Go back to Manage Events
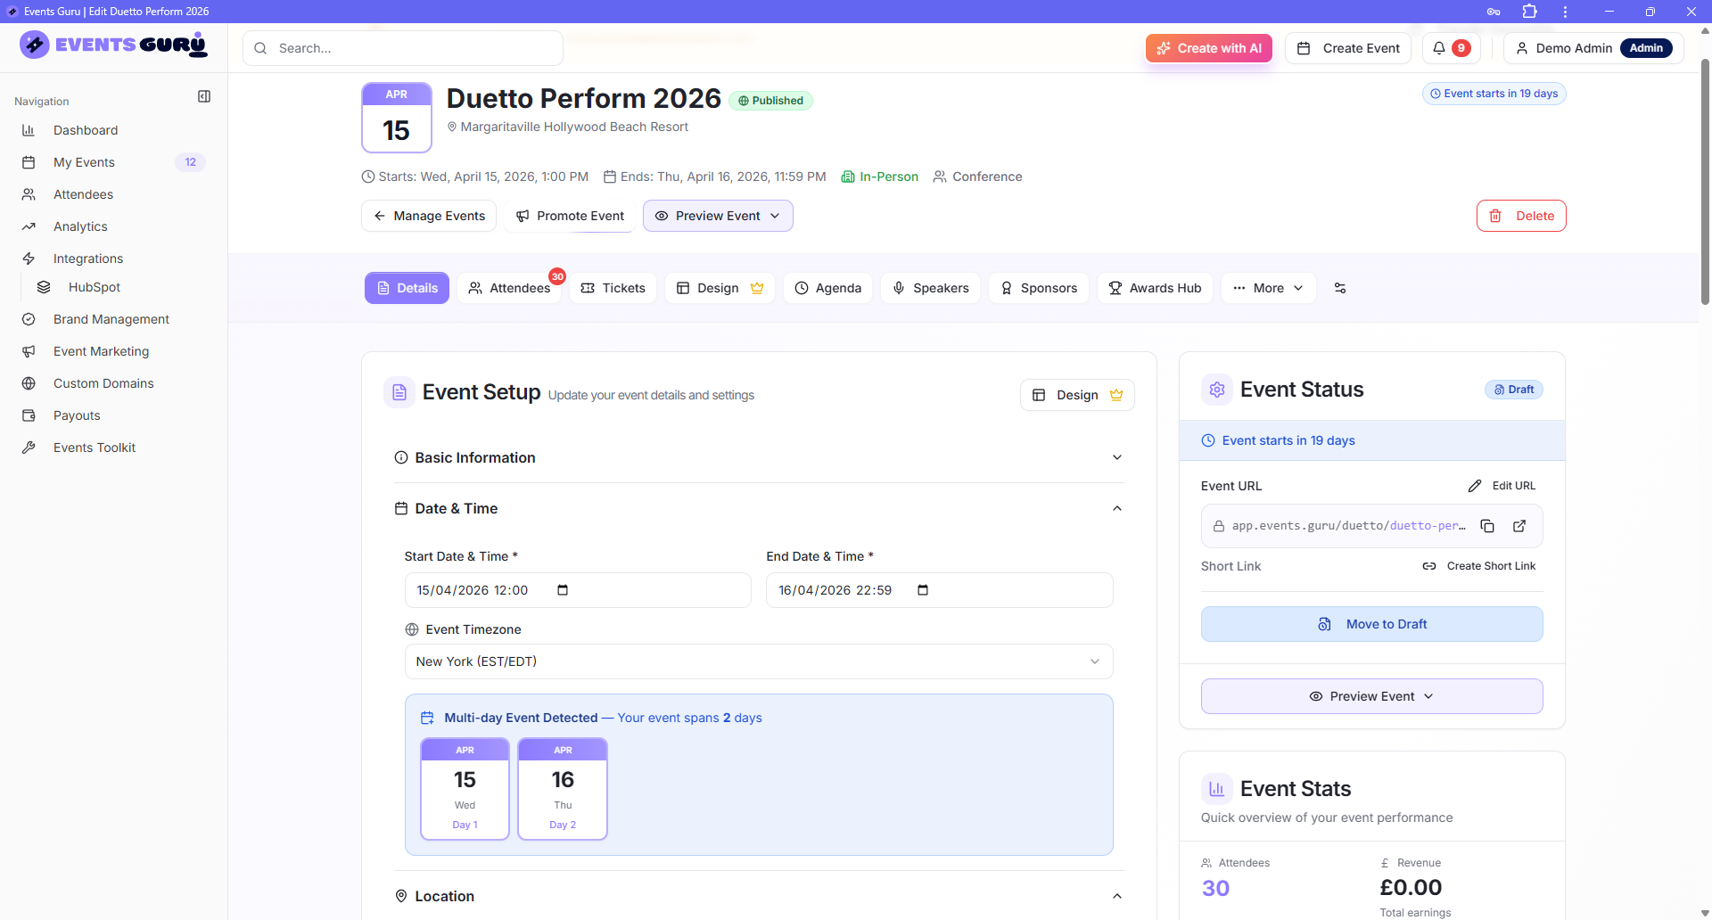This screenshot has width=1712, height=920. [429, 216]
